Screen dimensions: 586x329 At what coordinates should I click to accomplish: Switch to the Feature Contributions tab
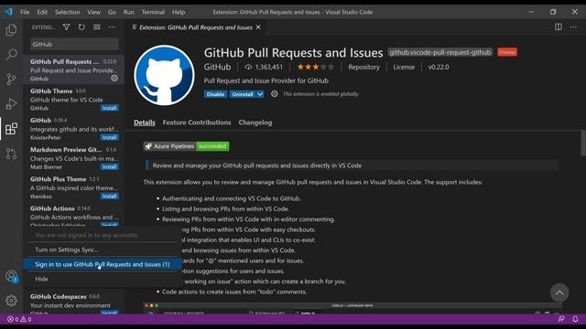coord(197,122)
